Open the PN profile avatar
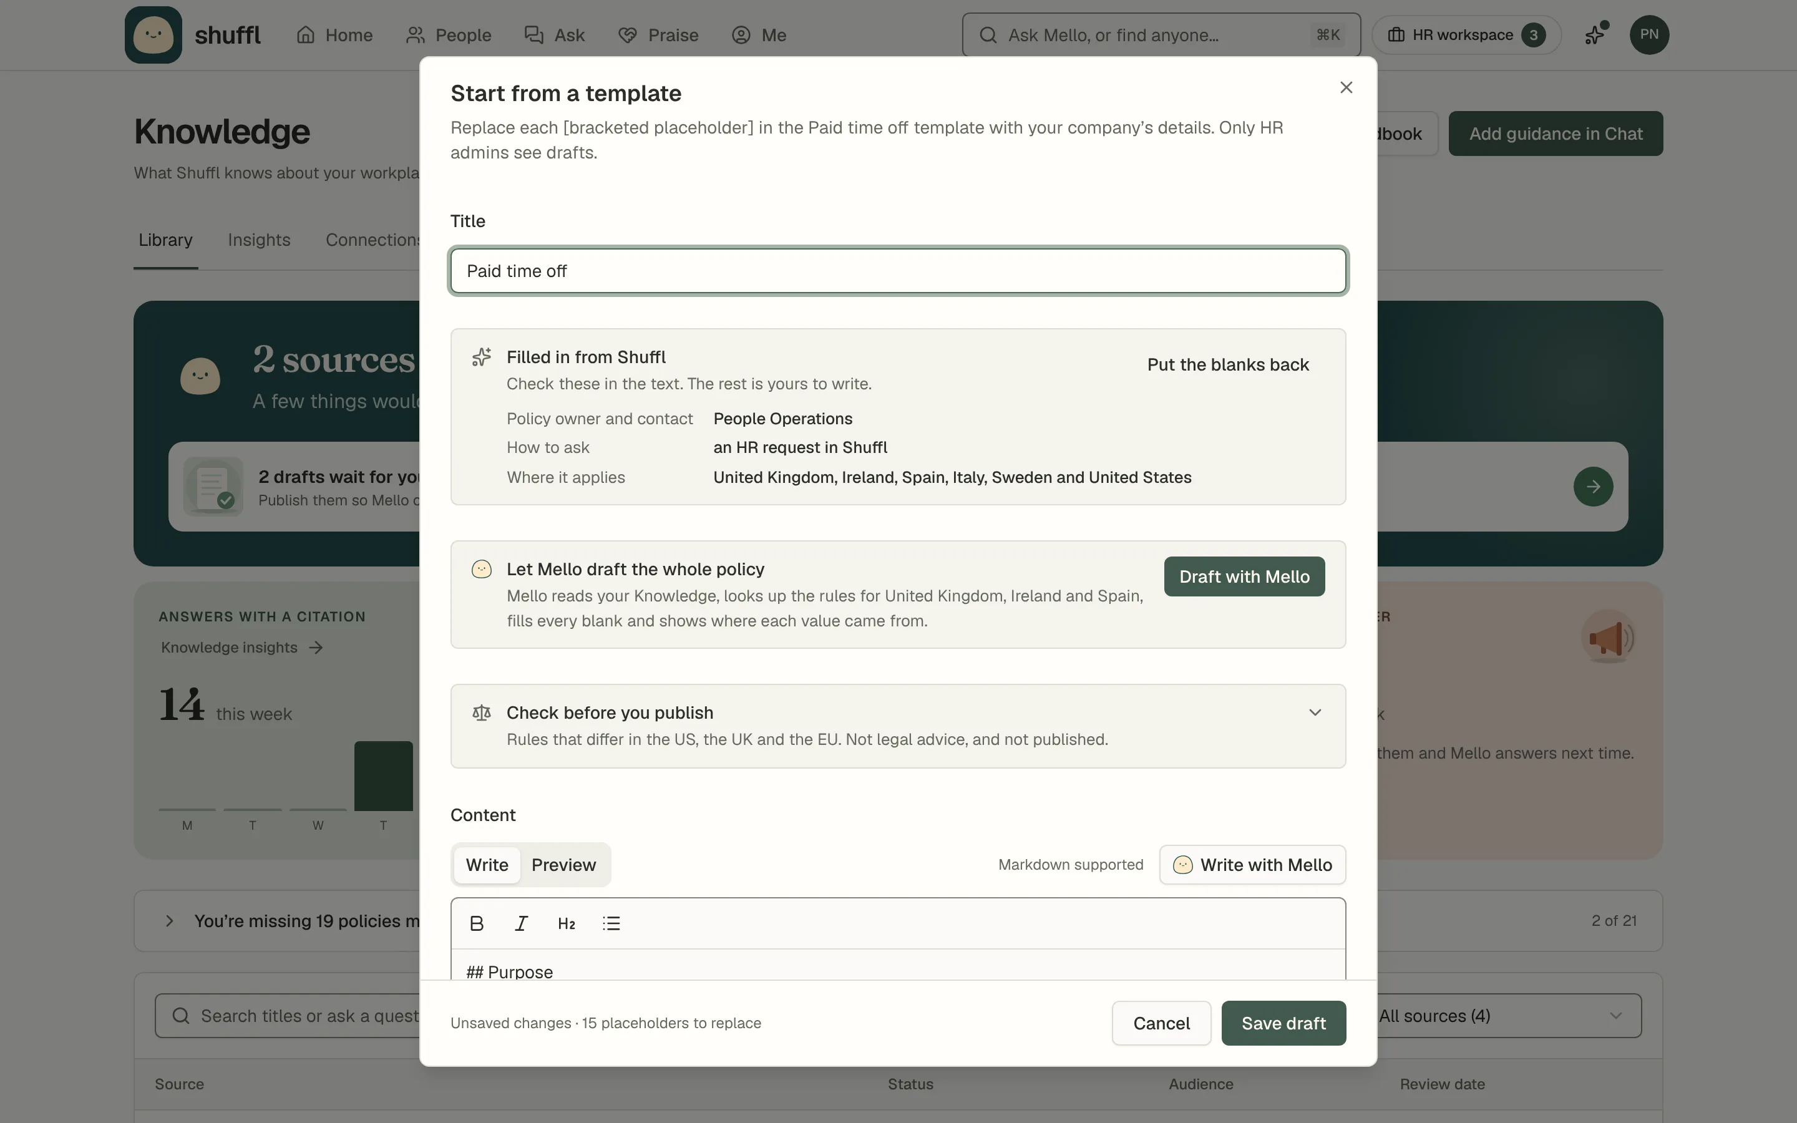 pyautogui.click(x=1649, y=35)
